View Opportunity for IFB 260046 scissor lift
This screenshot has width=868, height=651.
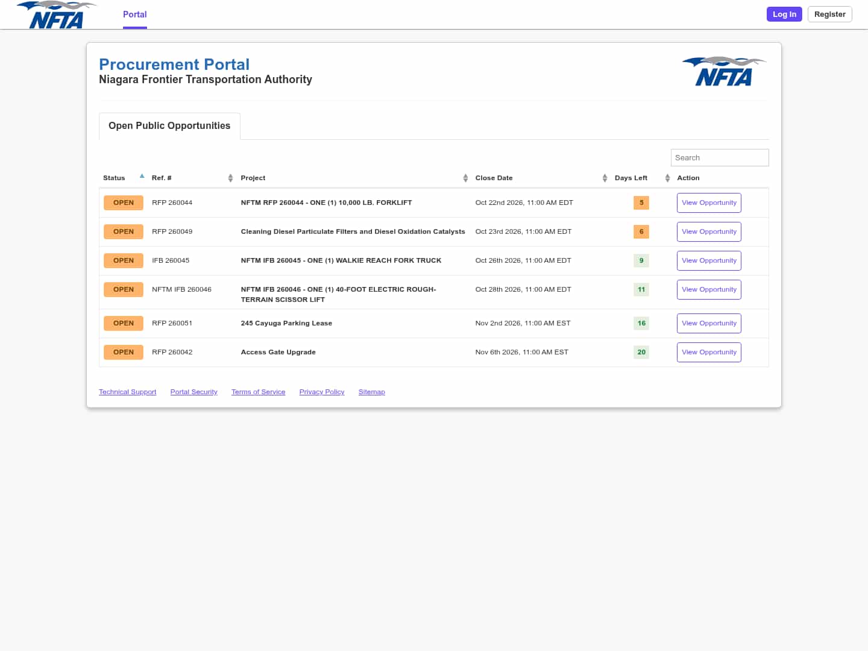point(709,290)
